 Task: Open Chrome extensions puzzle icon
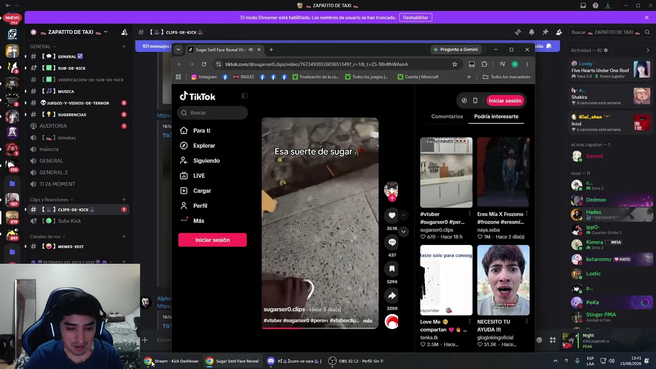click(484, 64)
